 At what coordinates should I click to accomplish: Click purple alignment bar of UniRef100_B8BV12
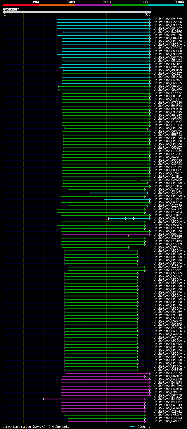106,235
